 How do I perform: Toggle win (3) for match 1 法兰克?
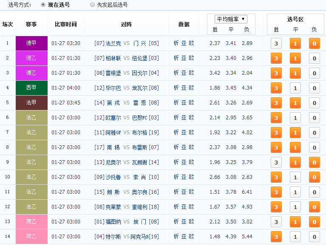click(276, 43)
